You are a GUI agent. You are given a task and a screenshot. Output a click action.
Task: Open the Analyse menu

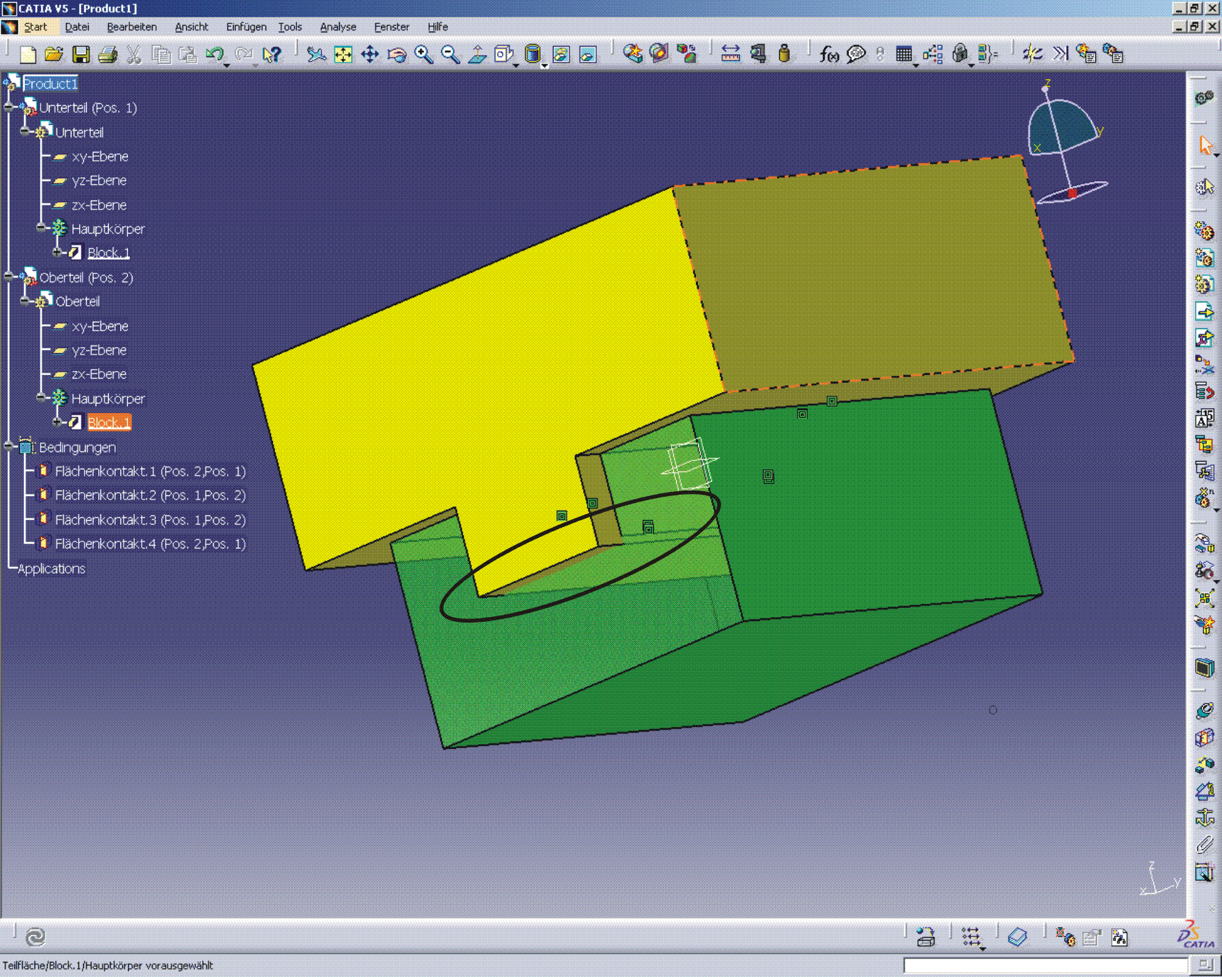[x=338, y=27]
